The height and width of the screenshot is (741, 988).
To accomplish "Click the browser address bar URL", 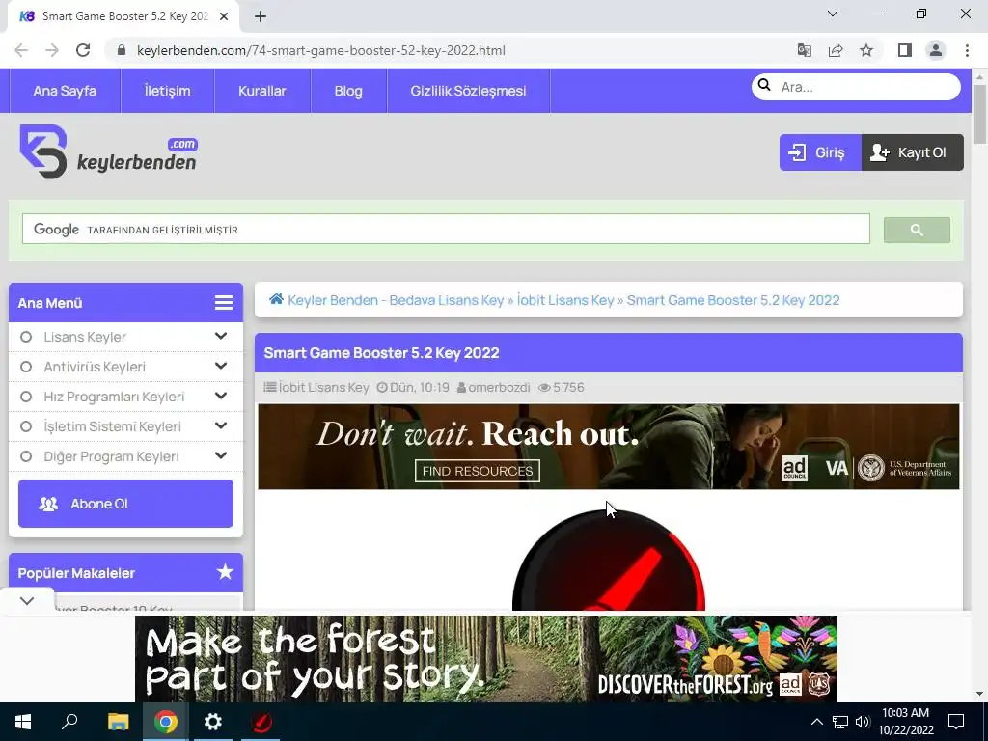I will coord(320,50).
